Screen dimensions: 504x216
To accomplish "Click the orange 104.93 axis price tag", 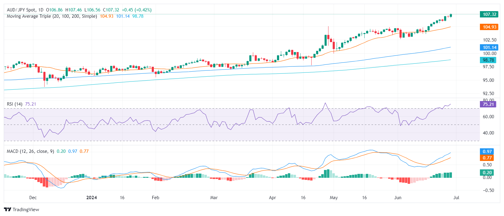I will [489, 27].
